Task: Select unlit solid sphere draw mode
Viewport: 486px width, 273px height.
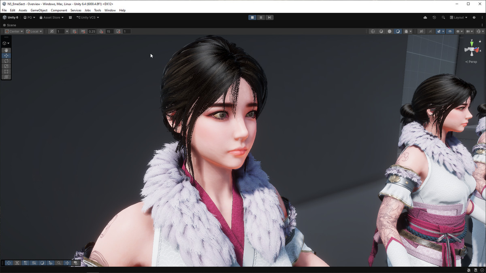Action: point(390,32)
